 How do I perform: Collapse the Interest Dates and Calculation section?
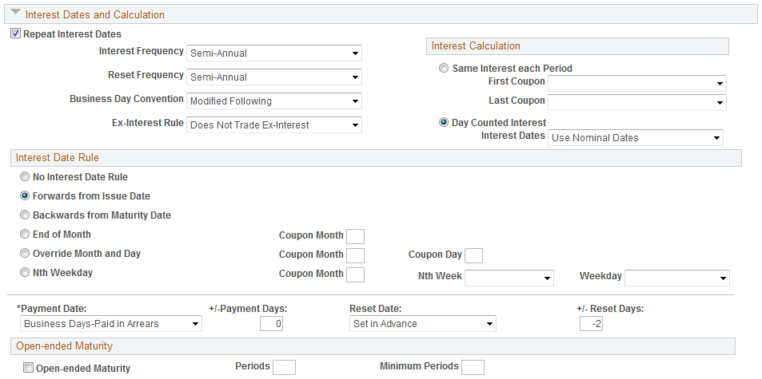pos(16,14)
